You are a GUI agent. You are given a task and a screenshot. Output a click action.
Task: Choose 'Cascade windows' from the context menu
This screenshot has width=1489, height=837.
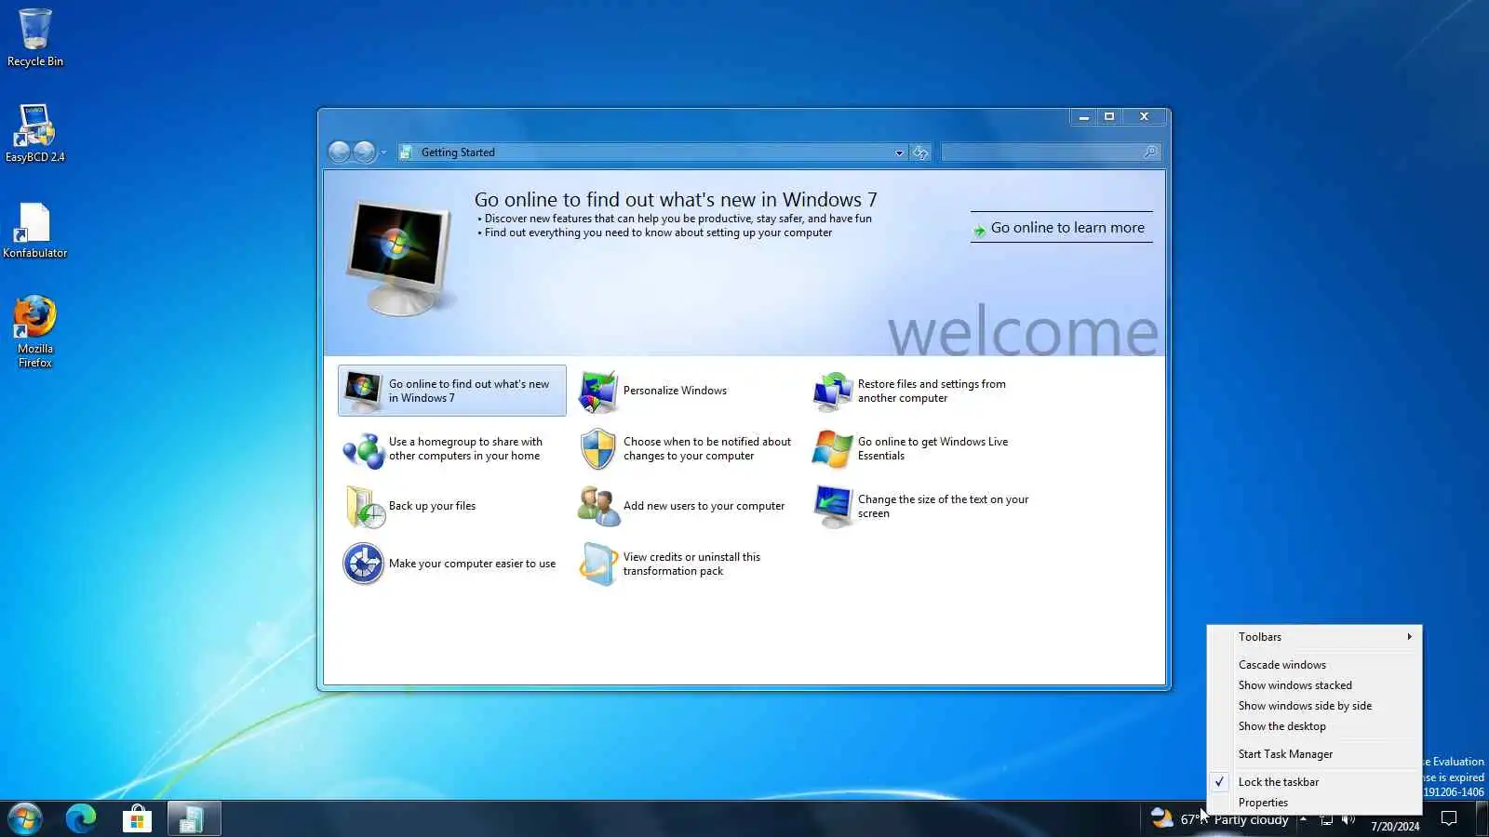point(1314,665)
